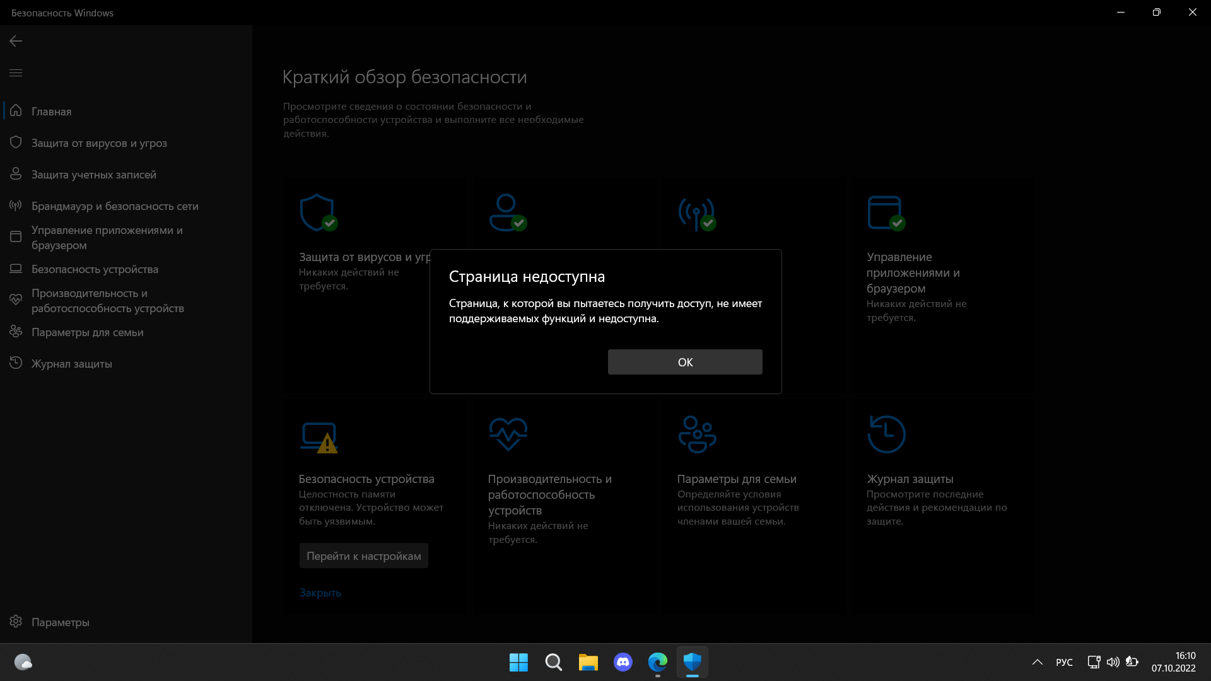Click the large shield tile icon with checkmark
1211x681 pixels.
[319, 212]
